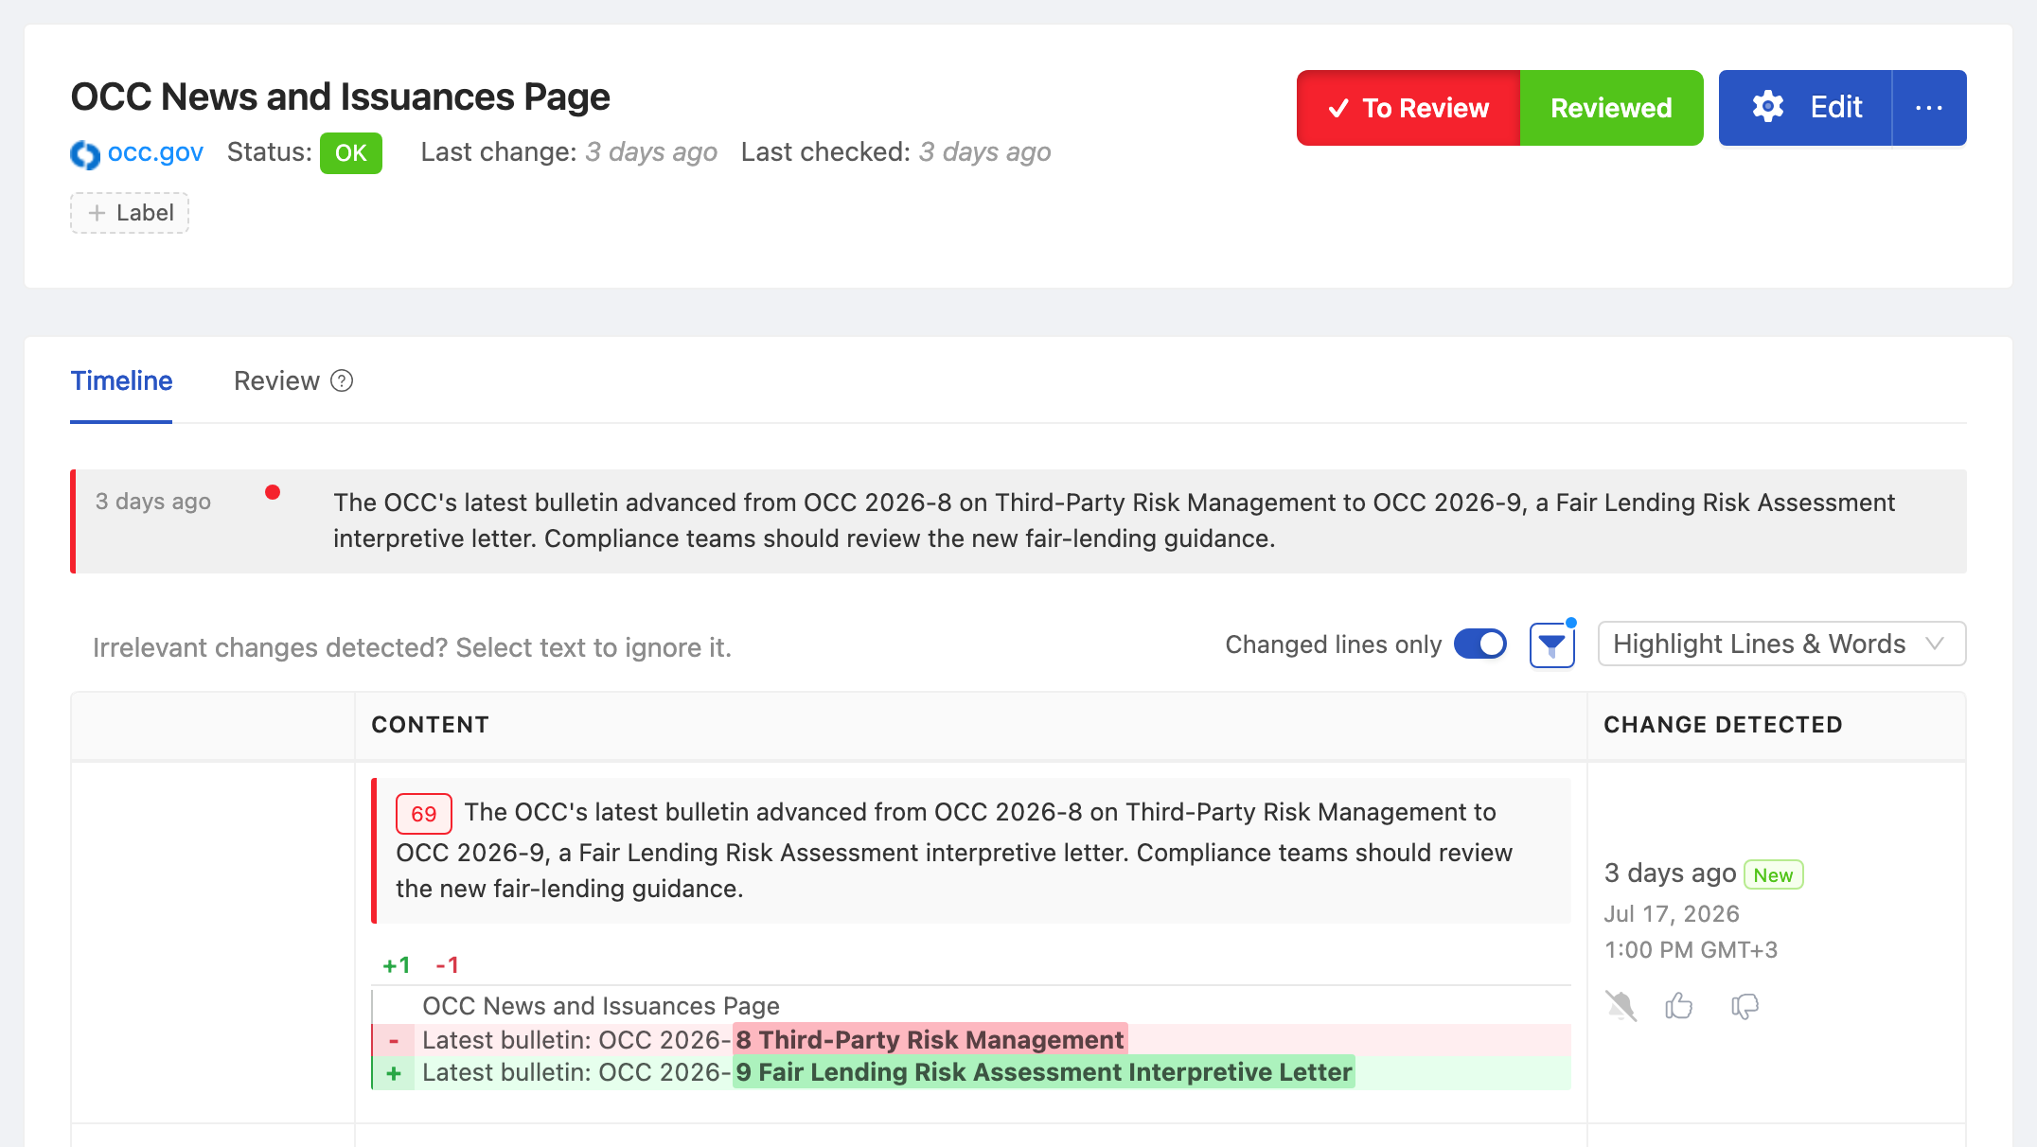Click the Edit button

(x=1805, y=108)
